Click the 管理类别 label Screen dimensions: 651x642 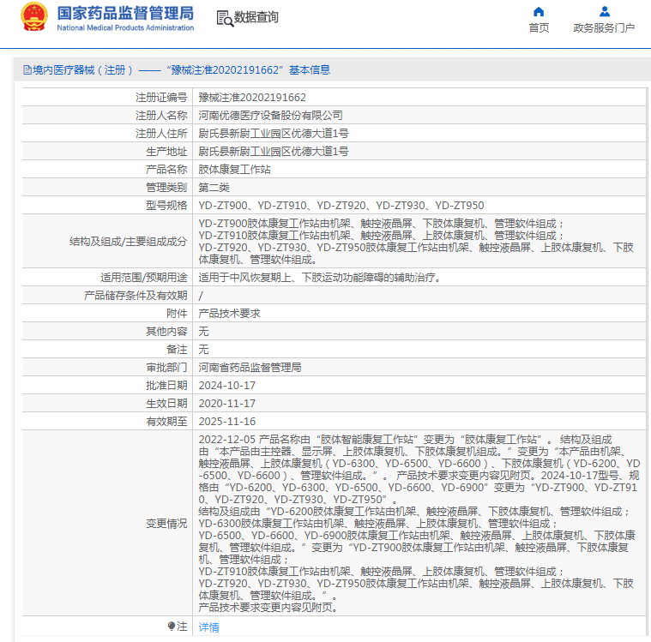166,187
